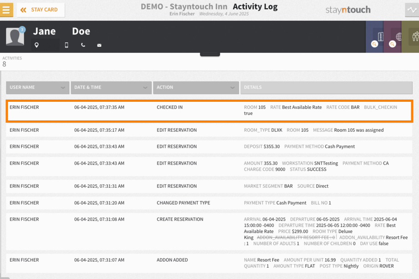Viewport: 419px width, 279px height.
Task: Select the CHECKED IN action text
Action: [x=170, y=107]
